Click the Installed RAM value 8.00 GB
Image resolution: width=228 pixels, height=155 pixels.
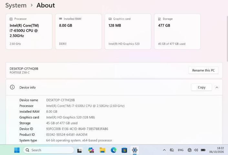[52, 111]
